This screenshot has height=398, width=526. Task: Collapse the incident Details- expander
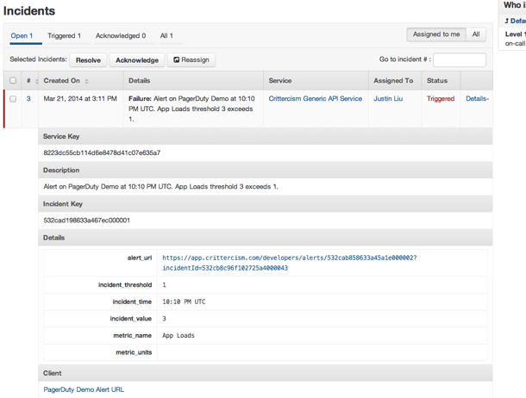tap(477, 99)
